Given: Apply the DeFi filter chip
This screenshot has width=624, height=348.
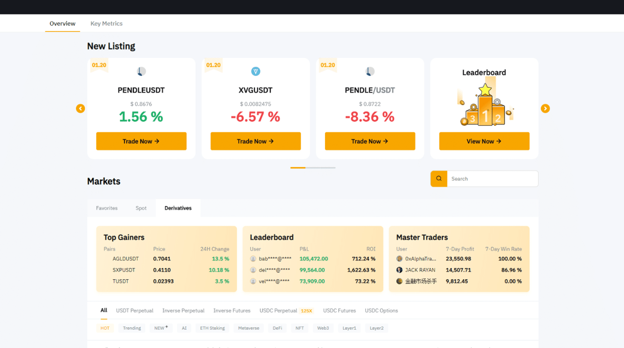Looking at the screenshot, I should pyautogui.click(x=277, y=328).
